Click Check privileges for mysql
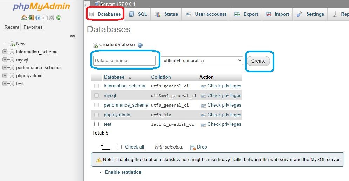Screen dimensions: 349x181 pyautogui.click(x=221, y=95)
